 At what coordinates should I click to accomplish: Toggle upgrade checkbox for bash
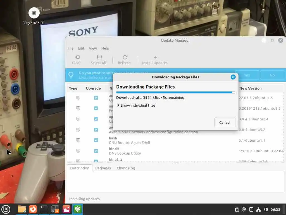coord(96,140)
